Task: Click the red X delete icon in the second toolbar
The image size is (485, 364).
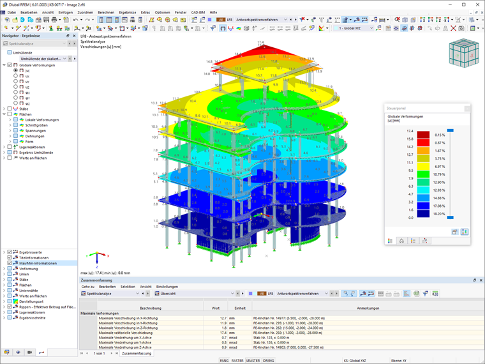Action: (453, 28)
